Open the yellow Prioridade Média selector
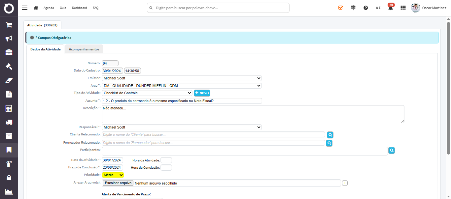The width and height of the screenshot is (451, 199). click(113, 175)
